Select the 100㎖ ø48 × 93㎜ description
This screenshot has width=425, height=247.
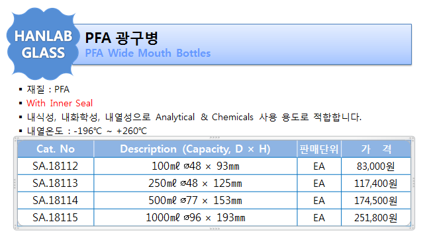click(x=195, y=166)
